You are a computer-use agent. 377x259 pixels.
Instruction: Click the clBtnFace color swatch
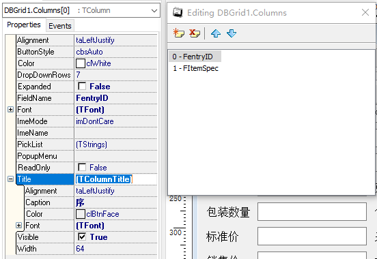tap(81, 214)
